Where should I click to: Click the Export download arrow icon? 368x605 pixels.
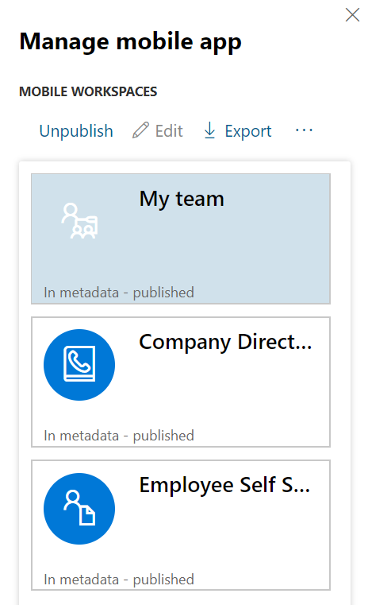tap(209, 130)
